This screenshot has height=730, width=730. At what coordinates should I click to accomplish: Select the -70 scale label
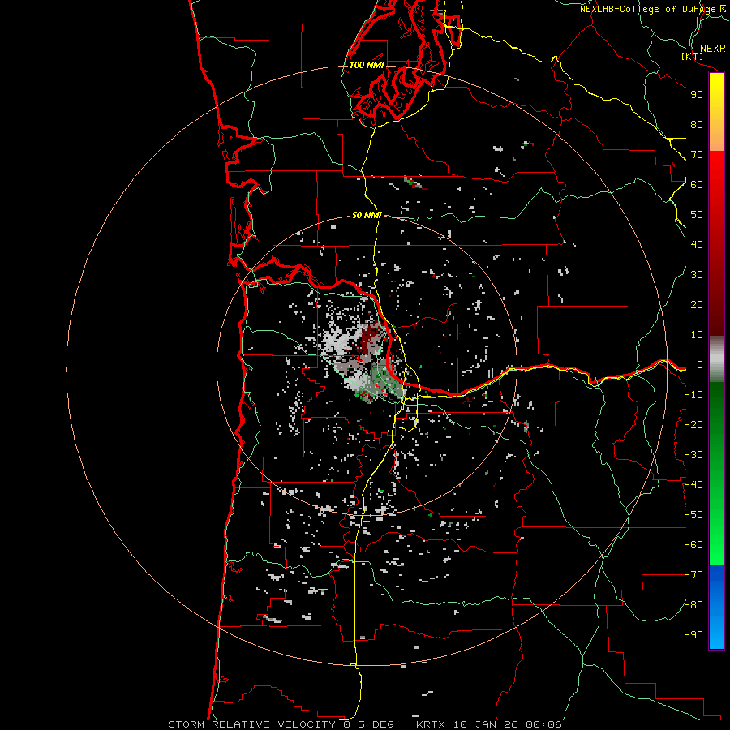pyautogui.click(x=693, y=575)
